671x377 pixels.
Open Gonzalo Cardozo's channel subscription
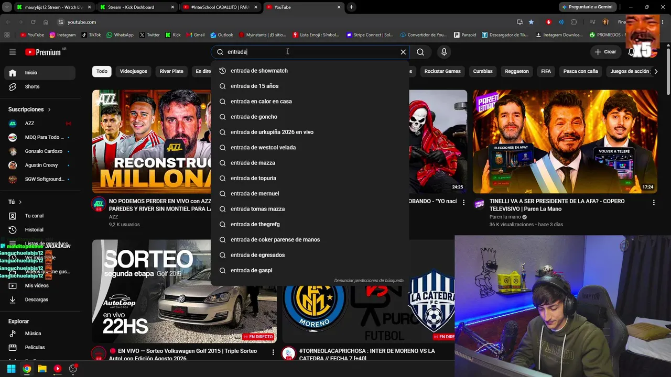point(40,151)
